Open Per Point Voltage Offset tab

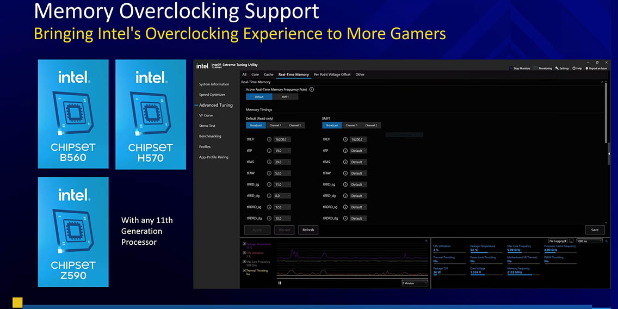point(332,75)
